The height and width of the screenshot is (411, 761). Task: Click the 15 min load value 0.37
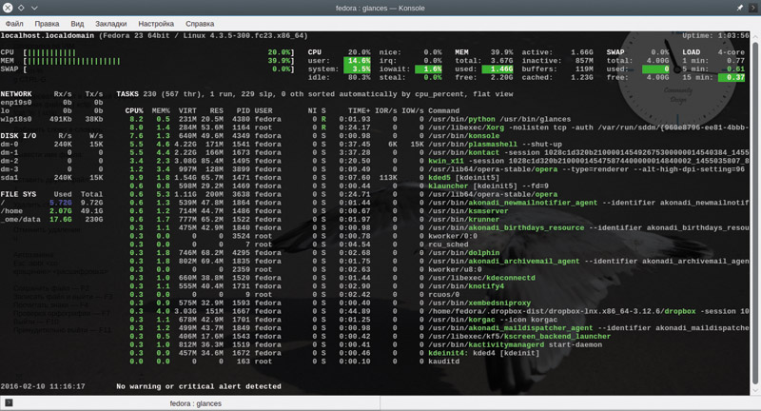[x=732, y=77]
